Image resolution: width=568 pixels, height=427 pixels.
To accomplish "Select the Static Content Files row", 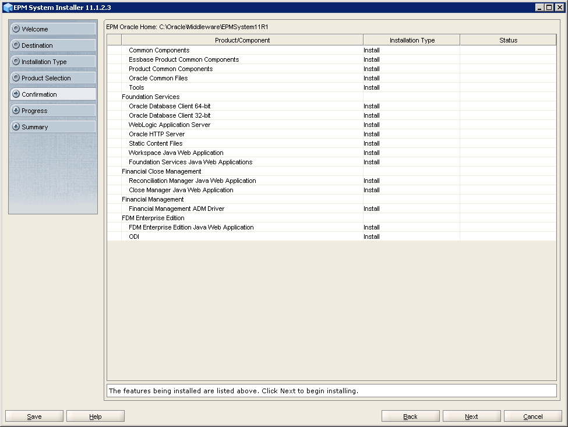I will click(331, 143).
